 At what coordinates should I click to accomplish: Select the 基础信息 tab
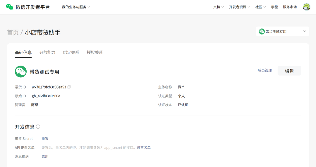(x=23, y=53)
